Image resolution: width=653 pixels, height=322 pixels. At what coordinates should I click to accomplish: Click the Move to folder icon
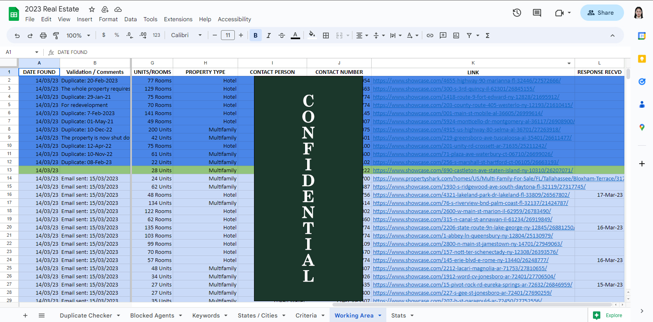pyautogui.click(x=105, y=9)
